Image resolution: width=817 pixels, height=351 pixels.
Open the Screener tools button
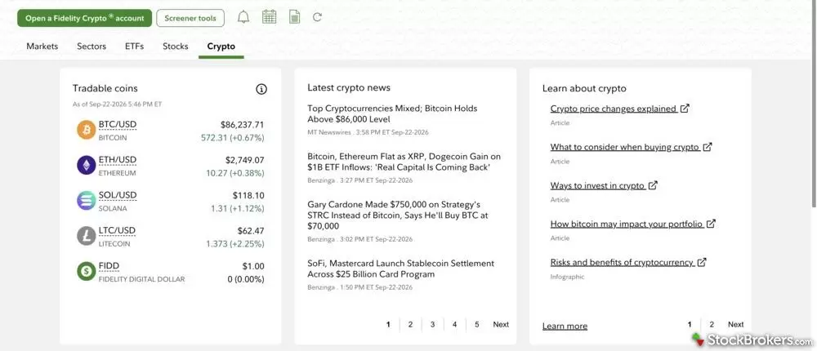point(190,18)
